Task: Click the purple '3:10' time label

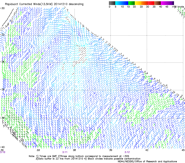Action: click(2, 152)
